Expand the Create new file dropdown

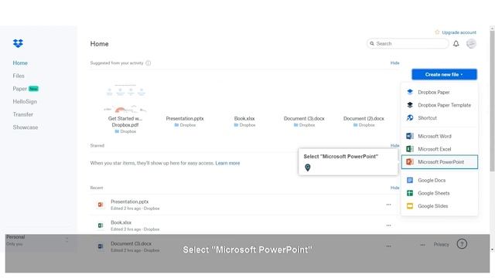point(444,75)
